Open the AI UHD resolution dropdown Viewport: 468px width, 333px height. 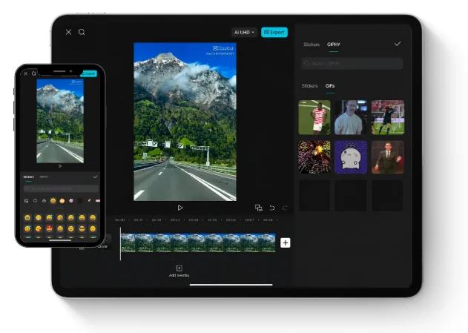coord(244,32)
